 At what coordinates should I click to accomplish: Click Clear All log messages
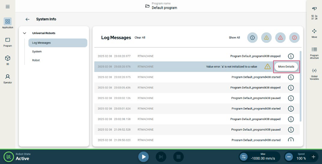point(140,37)
